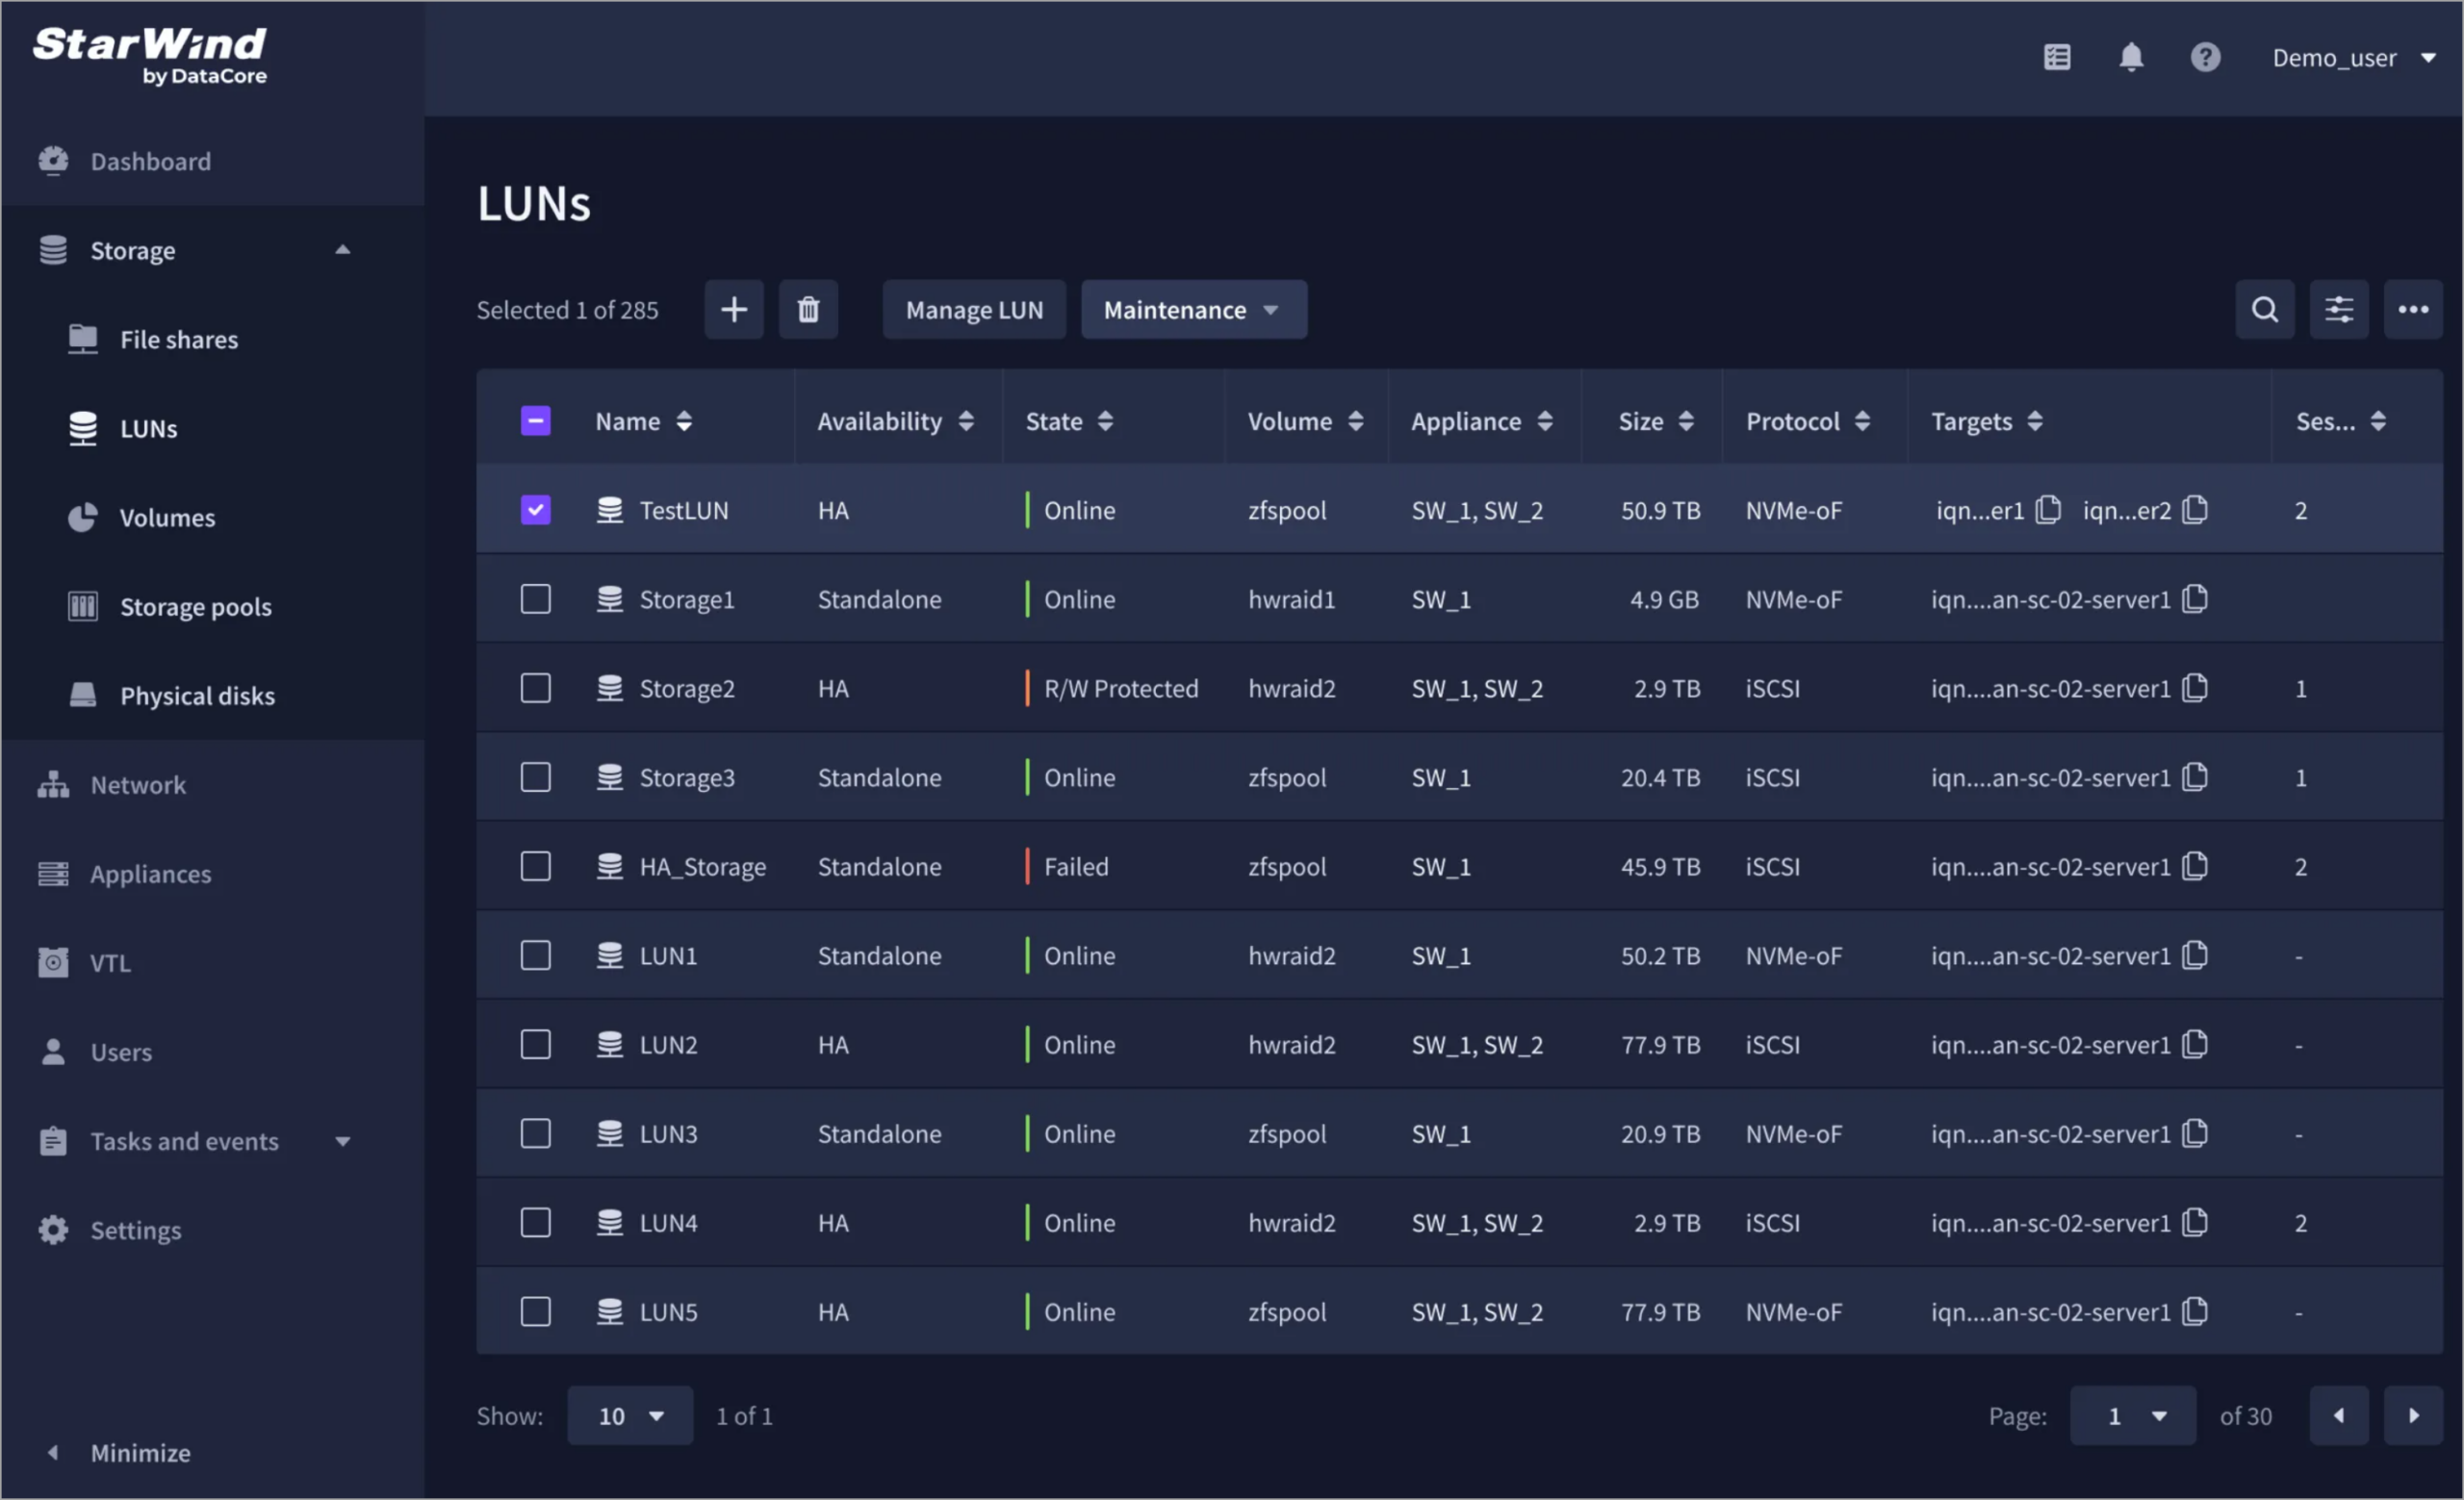The image size is (2464, 1500).
Task: Go to Storage pools in sidebar
Action: coord(196,606)
